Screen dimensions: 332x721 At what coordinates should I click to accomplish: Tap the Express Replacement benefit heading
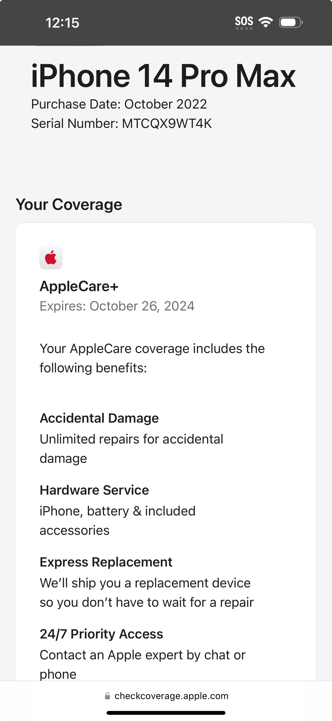(106, 562)
